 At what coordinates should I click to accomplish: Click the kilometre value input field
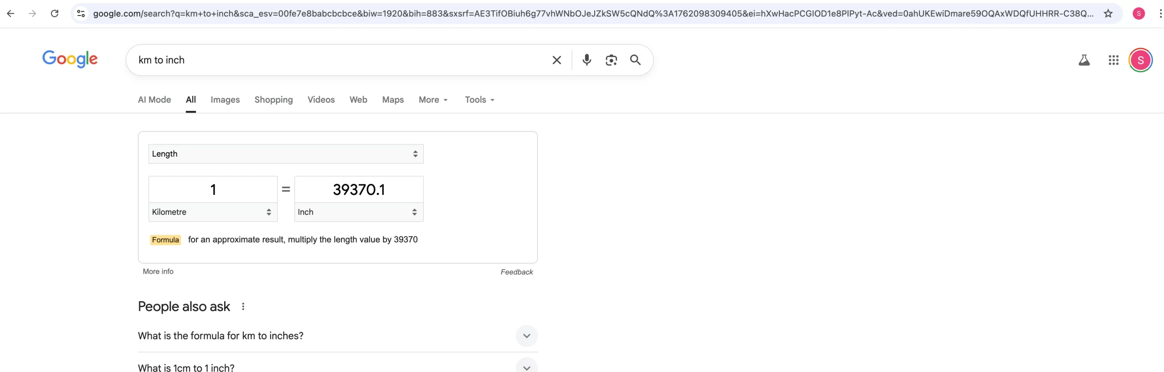(212, 189)
